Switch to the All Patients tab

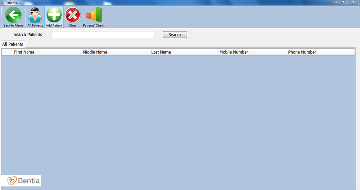tap(13, 44)
